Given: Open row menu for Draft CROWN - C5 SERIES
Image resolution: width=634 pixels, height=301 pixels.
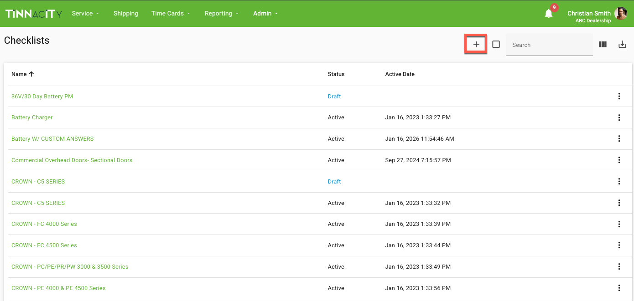Looking at the screenshot, I should [x=619, y=181].
